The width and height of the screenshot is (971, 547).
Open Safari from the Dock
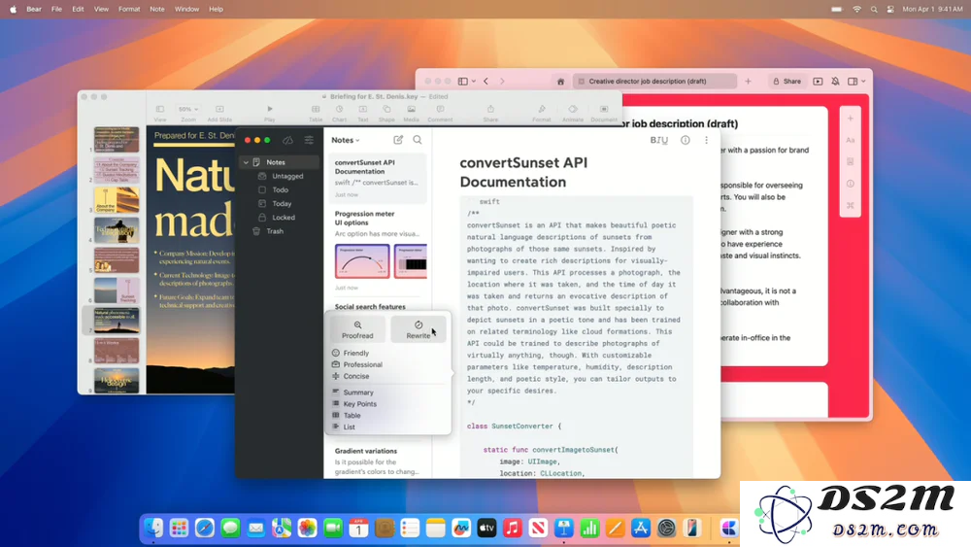pos(204,528)
